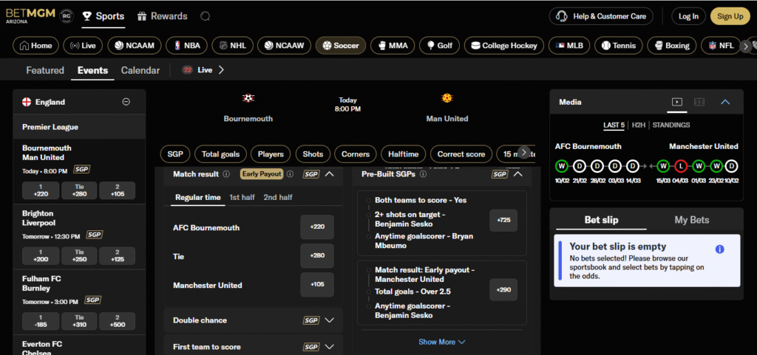This screenshot has height=355, width=757.
Task: Switch to My Bets tab
Action: (692, 220)
